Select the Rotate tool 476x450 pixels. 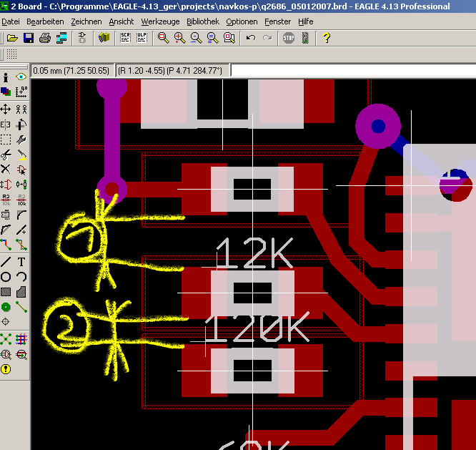(21, 124)
